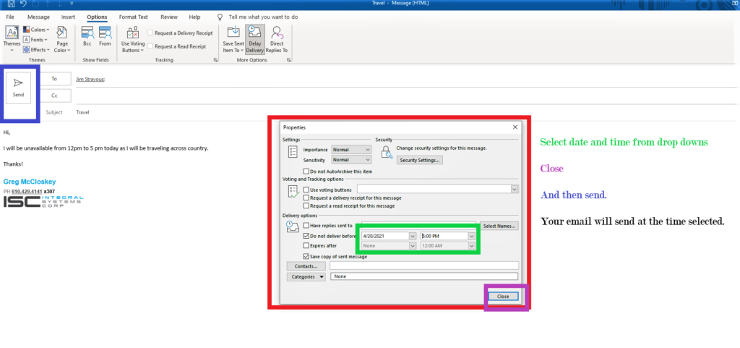Click the Save icon in the title bar
The image size is (740, 348).
(11, 4)
